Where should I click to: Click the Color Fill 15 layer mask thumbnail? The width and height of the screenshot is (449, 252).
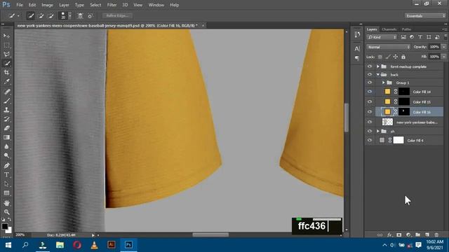[x=404, y=101]
